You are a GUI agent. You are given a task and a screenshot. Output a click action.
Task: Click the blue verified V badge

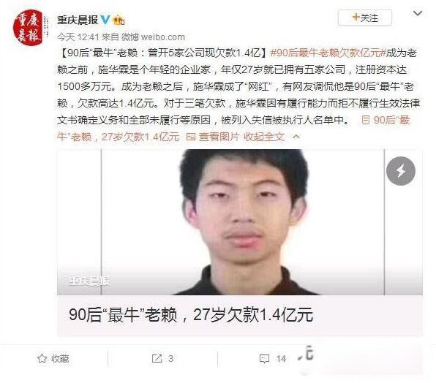pyautogui.click(x=105, y=20)
